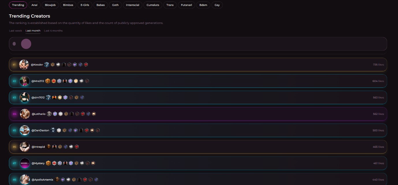Click the #3 rank number
The width and height of the screenshot is (398, 185).
14,98
